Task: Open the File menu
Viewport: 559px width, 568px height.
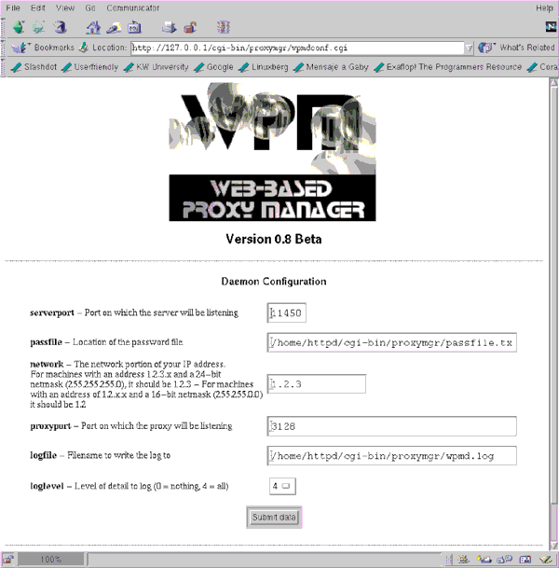Action: pyautogui.click(x=13, y=7)
